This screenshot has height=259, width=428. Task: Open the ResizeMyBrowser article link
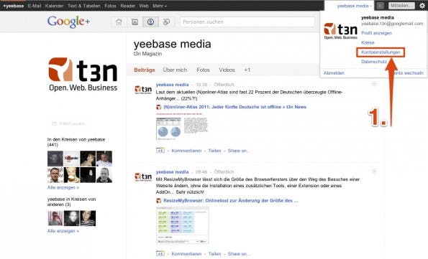click(x=231, y=201)
